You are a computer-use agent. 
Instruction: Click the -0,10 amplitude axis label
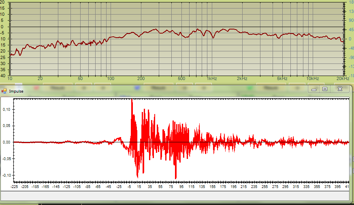(x=6, y=175)
